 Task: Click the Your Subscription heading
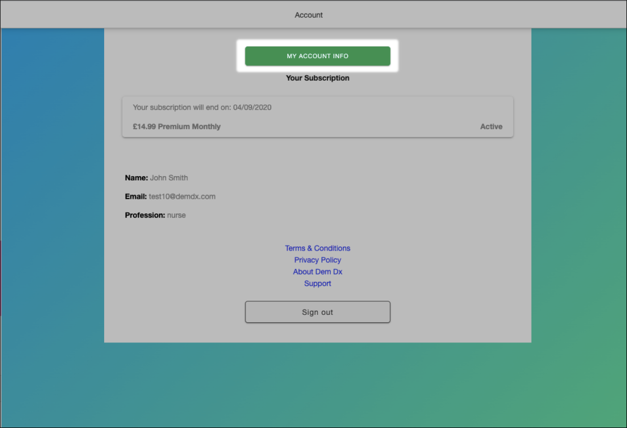point(317,78)
